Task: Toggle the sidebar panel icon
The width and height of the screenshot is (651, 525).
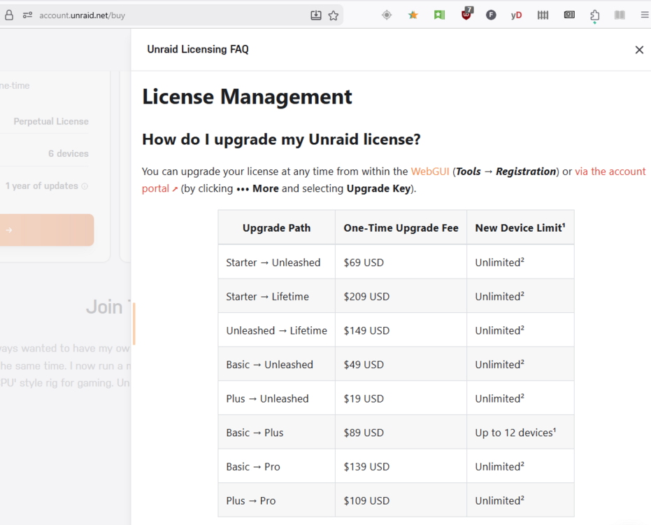Action: pos(620,15)
